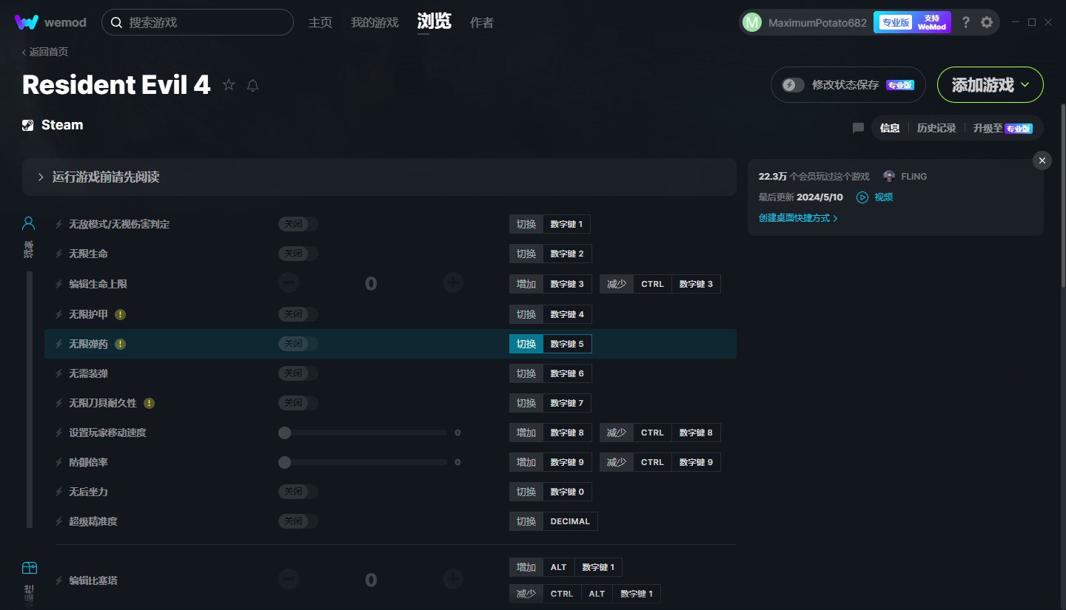Click warning icon beside 无限刀具耐久性
The width and height of the screenshot is (1066, 610).
click(x=149, y=403)
